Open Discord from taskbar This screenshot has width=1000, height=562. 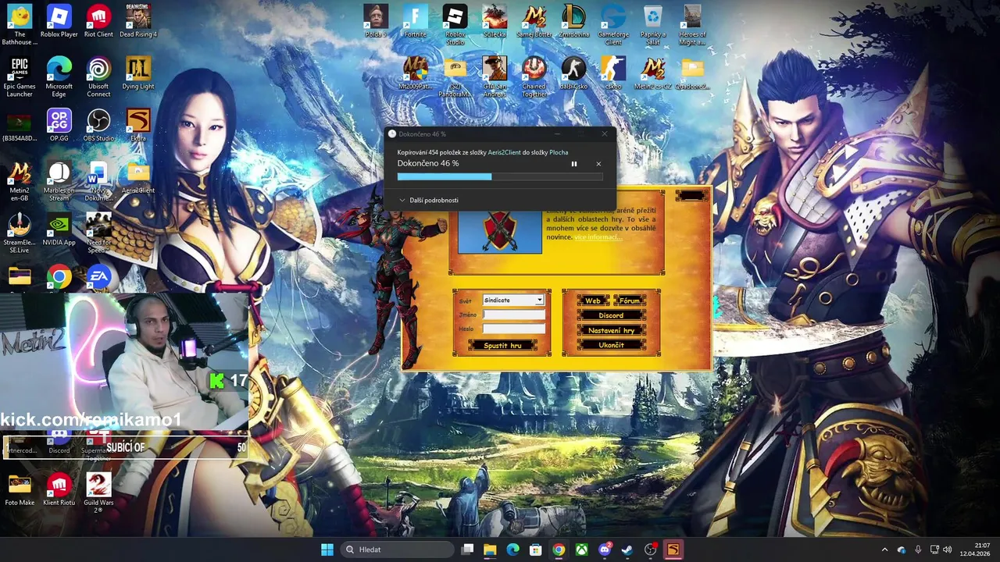click(x=605, y=550)
